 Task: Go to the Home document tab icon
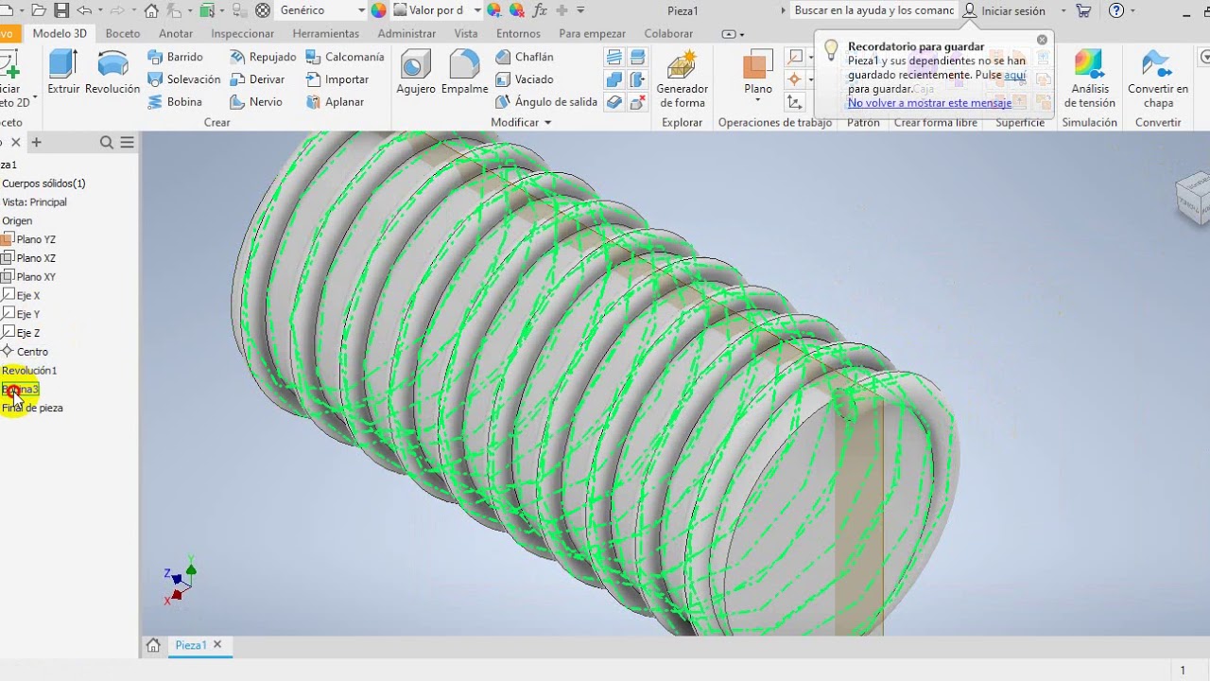[x=153, y=645]
